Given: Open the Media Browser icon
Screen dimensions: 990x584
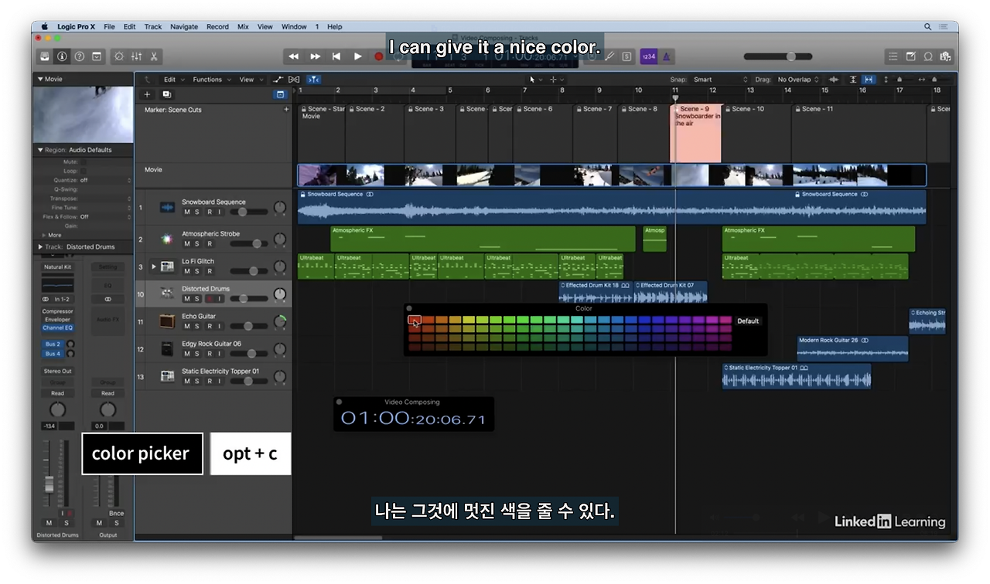Looking at the screenshot, I should (945, 56).
